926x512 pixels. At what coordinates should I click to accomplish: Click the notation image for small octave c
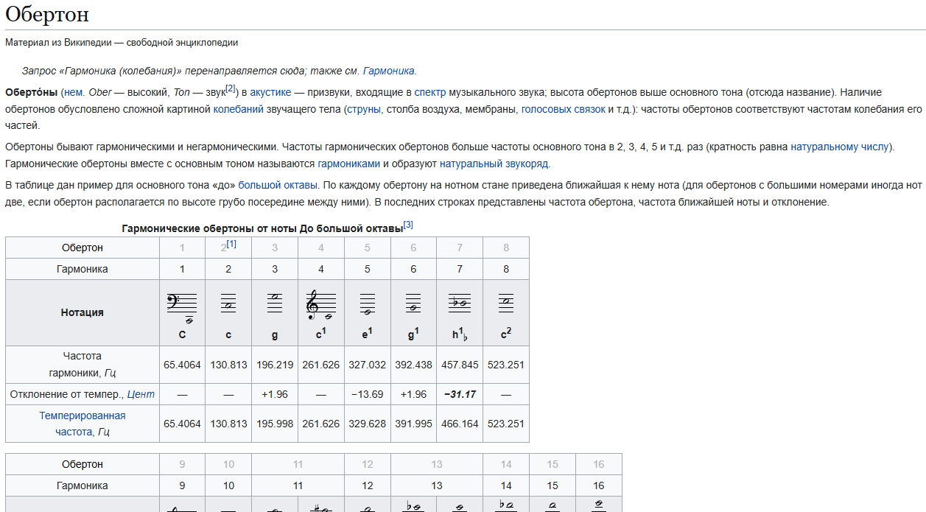click(x=228, y=302)
